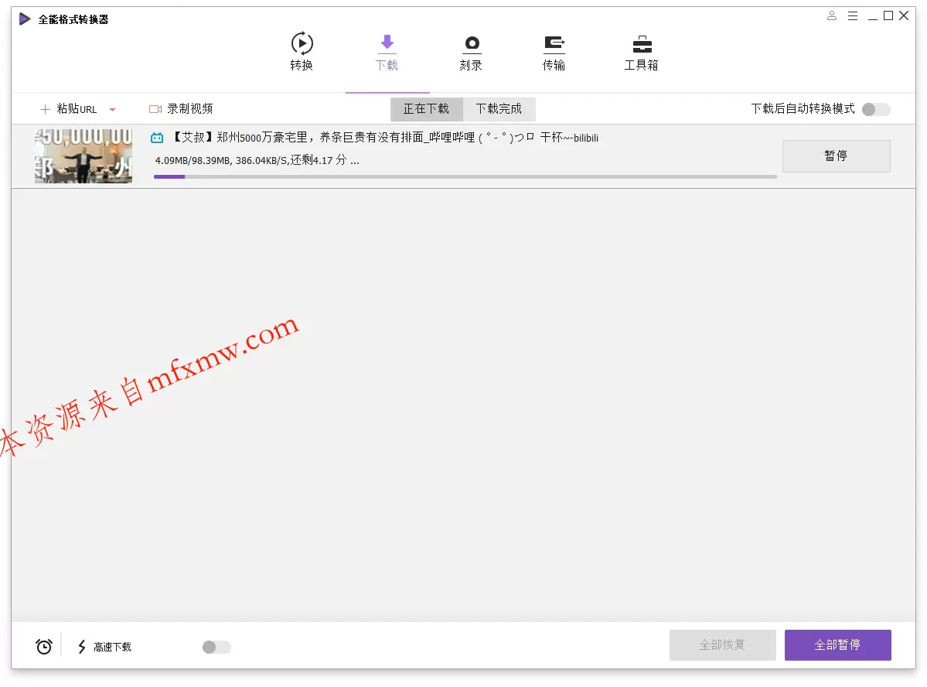Click the app logo play icon
The image size is (927, 687).
pos(24,19)
